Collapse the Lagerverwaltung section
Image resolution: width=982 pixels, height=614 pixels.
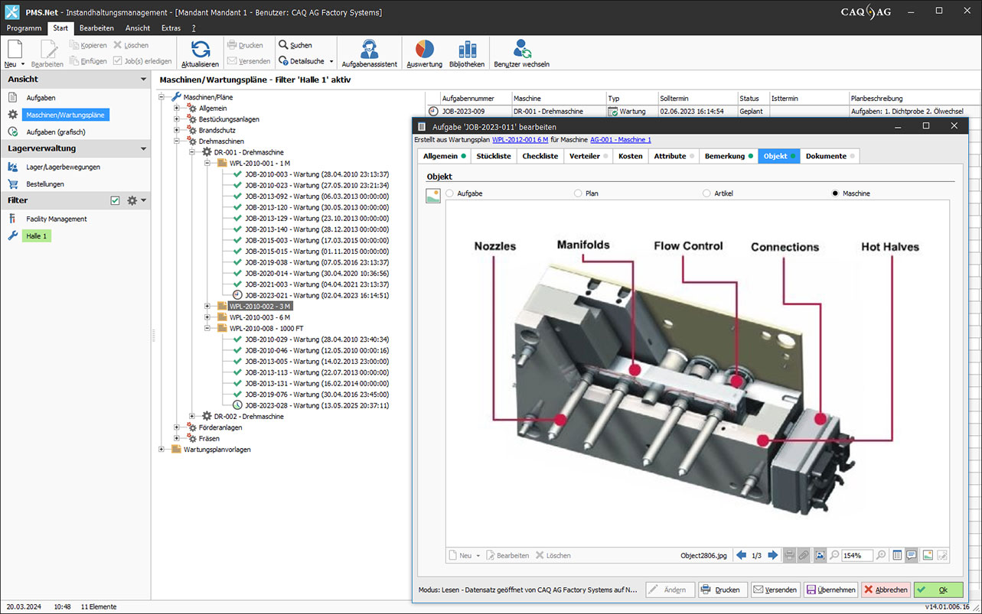(143, 148)
